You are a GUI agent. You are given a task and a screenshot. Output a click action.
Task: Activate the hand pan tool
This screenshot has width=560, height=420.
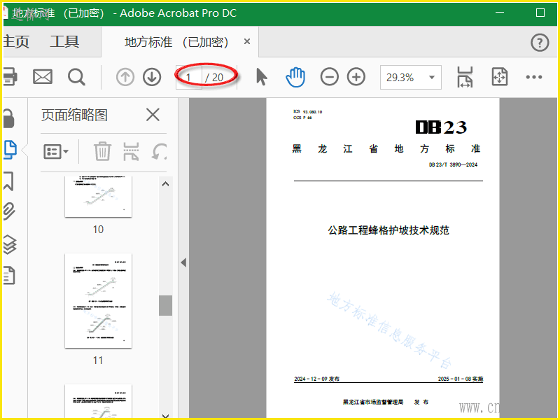(x=295, y=77)
